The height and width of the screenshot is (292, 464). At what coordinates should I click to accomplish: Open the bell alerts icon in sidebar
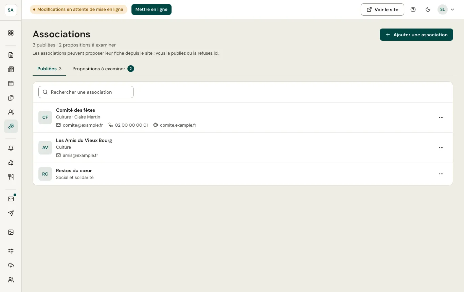click(11, 148)
